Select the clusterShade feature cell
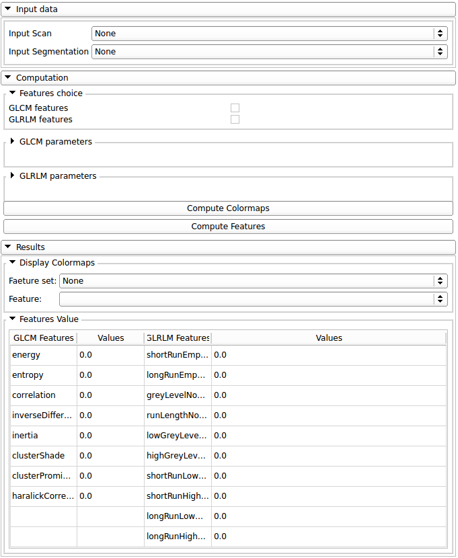Image resolution: width=458 pixels, height=558 pixels. 44,456
